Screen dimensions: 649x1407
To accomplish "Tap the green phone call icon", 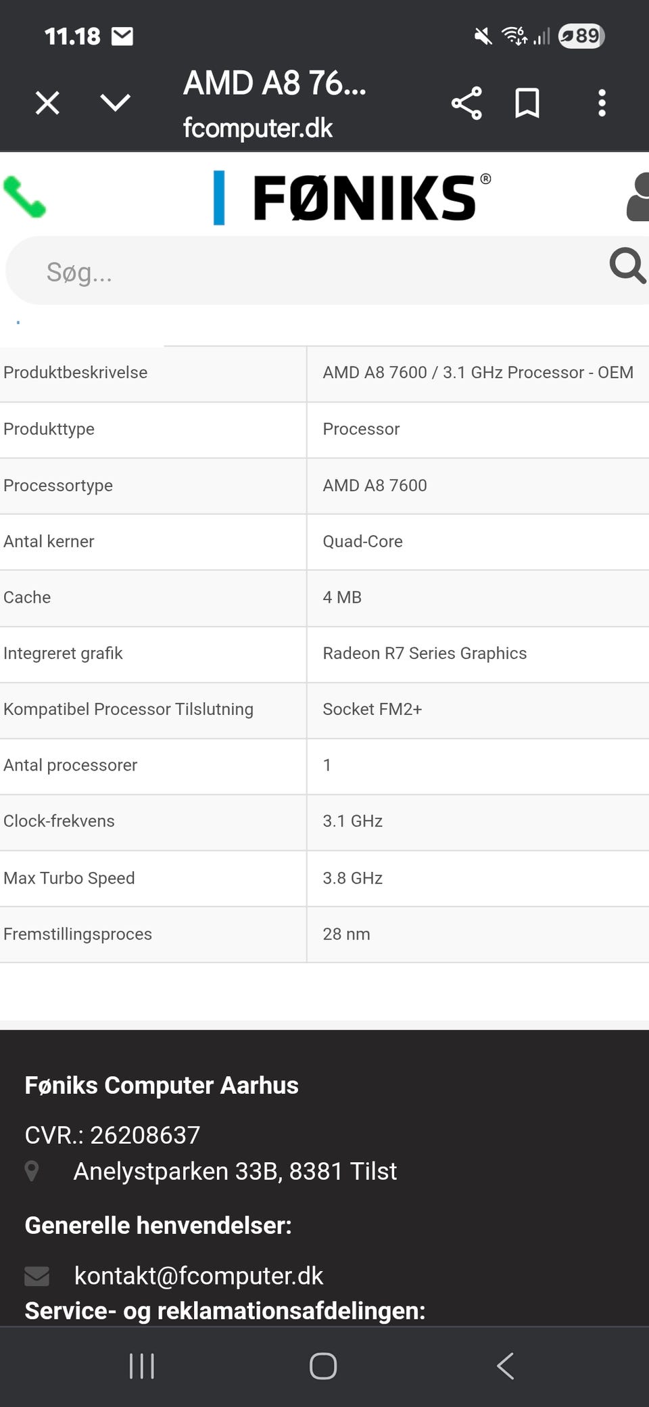I will point(24,198).
